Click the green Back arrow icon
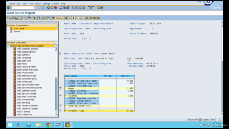Viewport: 229px width, 129px height. pyautogui.click(x=48, y=8)
